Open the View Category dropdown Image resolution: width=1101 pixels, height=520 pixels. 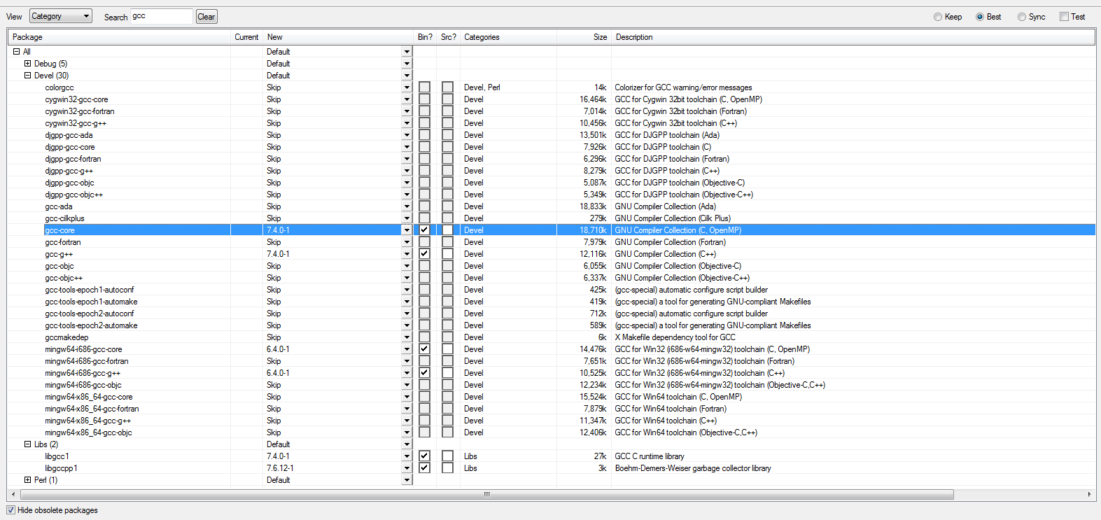click(x=61, y=16)
